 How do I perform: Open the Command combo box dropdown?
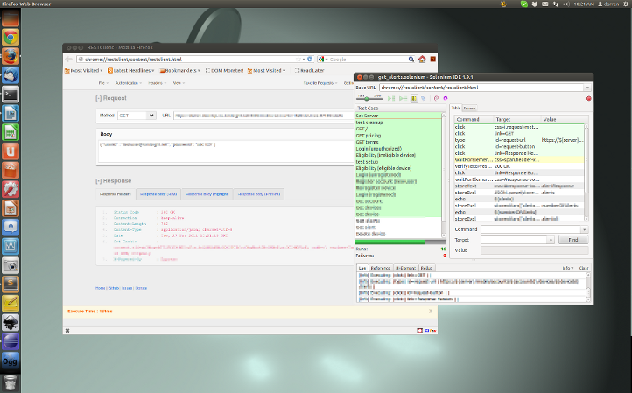point(585,229)
